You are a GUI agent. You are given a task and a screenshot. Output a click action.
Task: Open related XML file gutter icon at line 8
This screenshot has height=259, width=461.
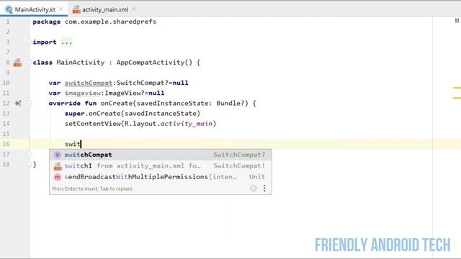(17, 63)
